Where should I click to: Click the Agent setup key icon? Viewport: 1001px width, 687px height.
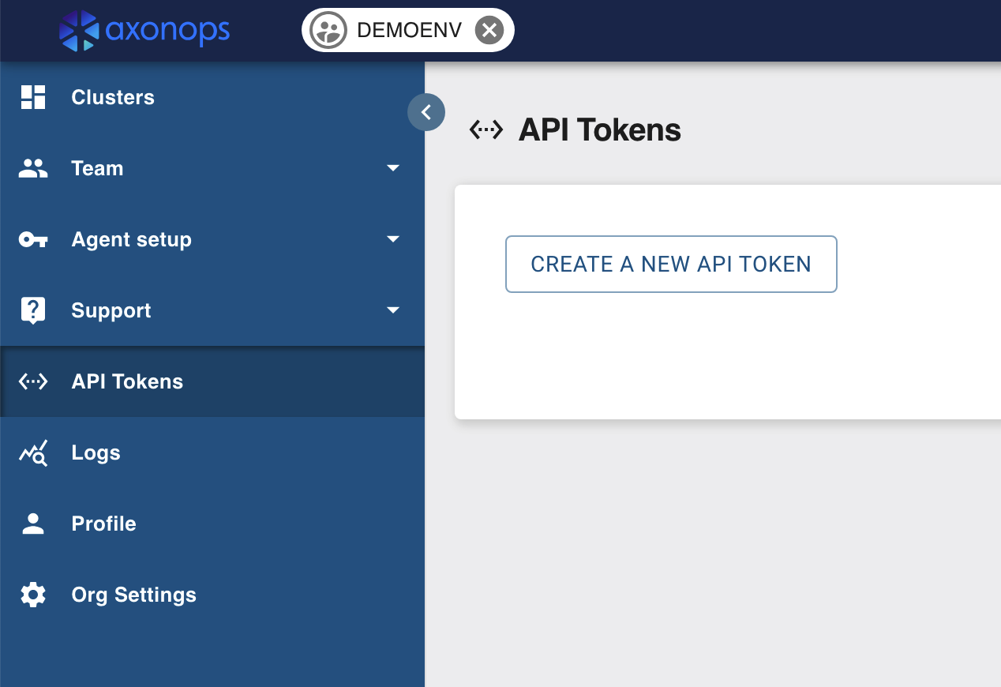point(32,238)
